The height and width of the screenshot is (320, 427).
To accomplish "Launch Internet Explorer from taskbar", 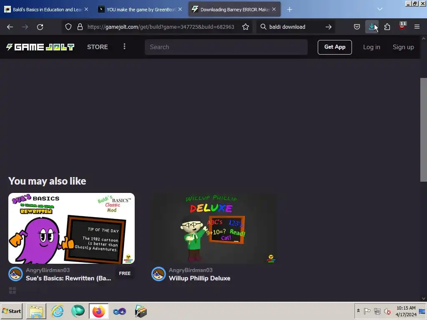I will (x=57, y=311).
